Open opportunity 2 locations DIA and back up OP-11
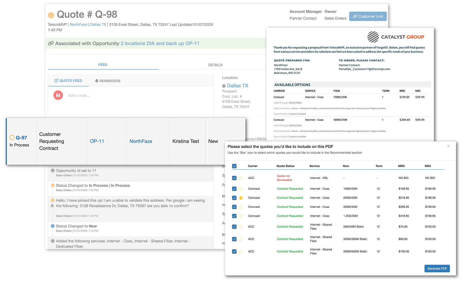Image resolution: width=463 pixels, height=283 pixels. [x=160, y=43]
